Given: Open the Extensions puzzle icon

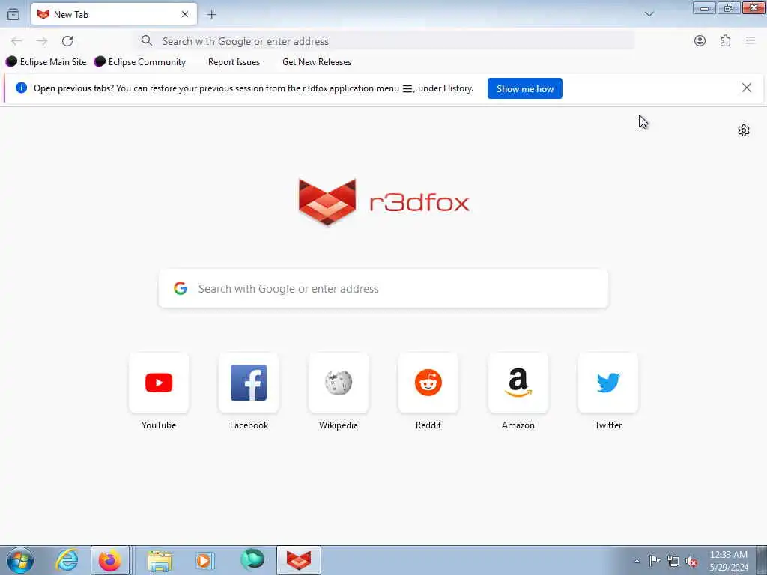Looking at the screenshot, I should click(x=725, y=41).
